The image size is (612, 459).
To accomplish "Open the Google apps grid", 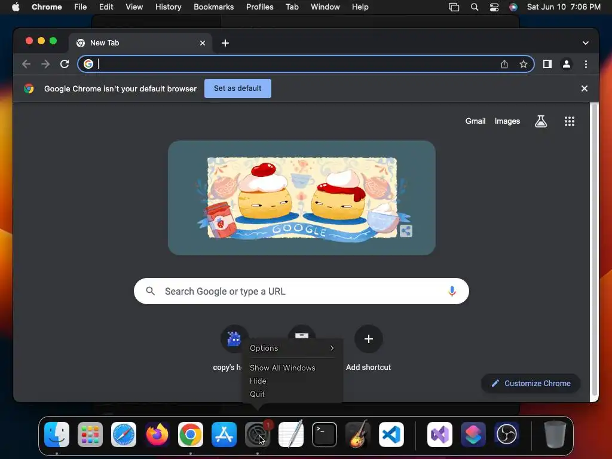I will pyautogui.click(x=570, y=121).
